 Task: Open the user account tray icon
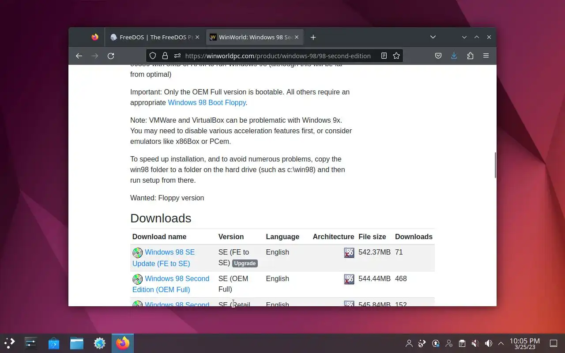(x=409, y=343)
